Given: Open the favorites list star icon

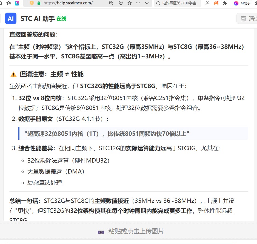Looking at the screenshot, I should pyautogui.click(x=8, y=3).
